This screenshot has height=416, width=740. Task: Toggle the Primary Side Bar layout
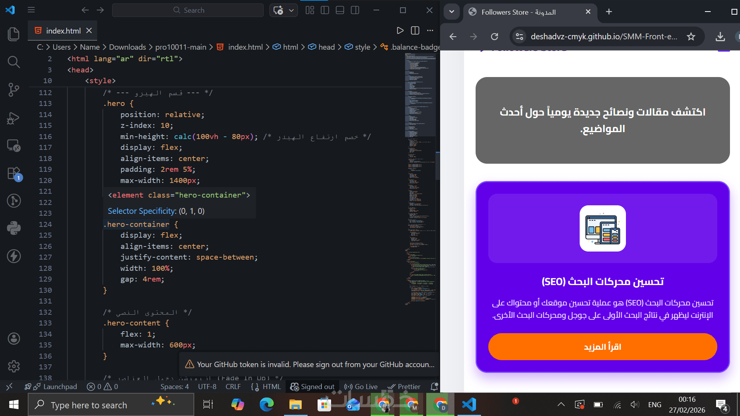tap(325, 10)
